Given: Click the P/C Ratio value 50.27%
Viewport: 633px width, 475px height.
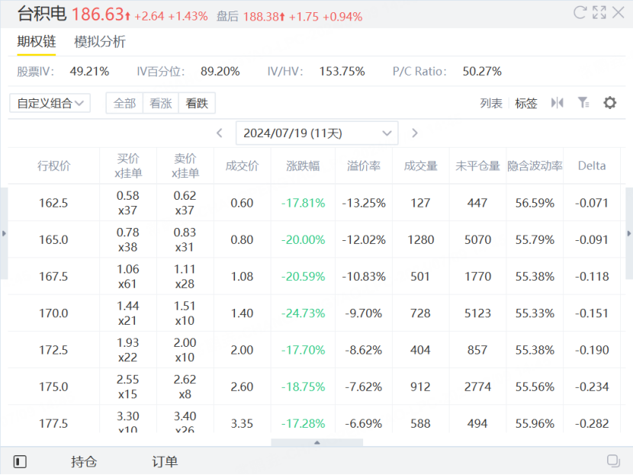Looking at the screenshot, I should click(x=482, y=72).
